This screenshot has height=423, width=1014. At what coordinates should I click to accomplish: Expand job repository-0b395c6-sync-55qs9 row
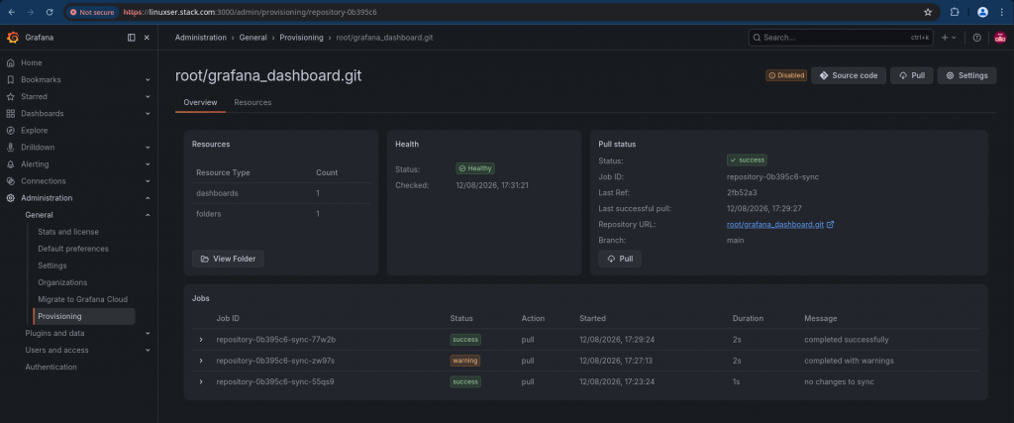point(201,381)
